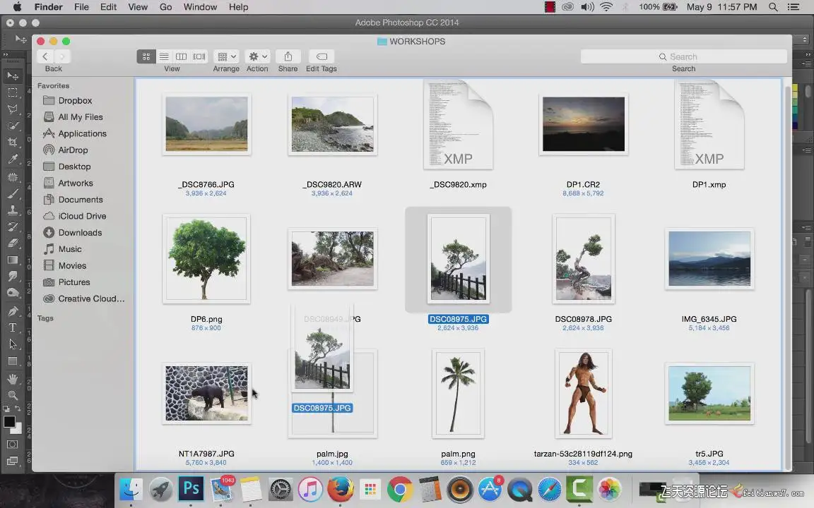The image size is (814, 508).
Task: Open the Action gear dropdown
Action: 257,56
